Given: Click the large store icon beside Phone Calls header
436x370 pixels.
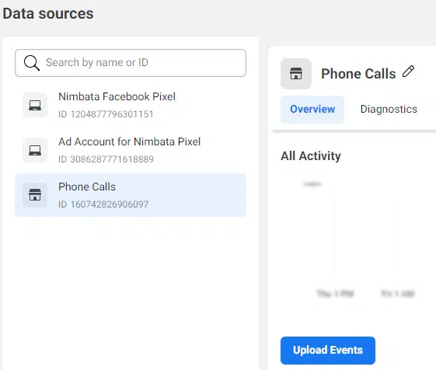Looking at the screenshot, I should click(x=296, y=74).
